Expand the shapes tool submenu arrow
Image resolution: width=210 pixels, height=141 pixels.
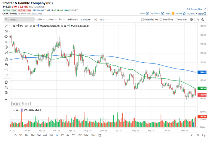tap(9, 36)
